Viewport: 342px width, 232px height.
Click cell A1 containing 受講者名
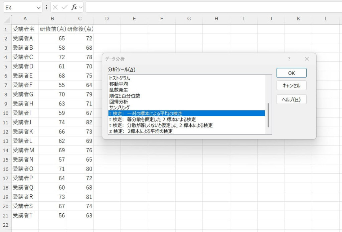pyautogui.click(x=25, y=29)
